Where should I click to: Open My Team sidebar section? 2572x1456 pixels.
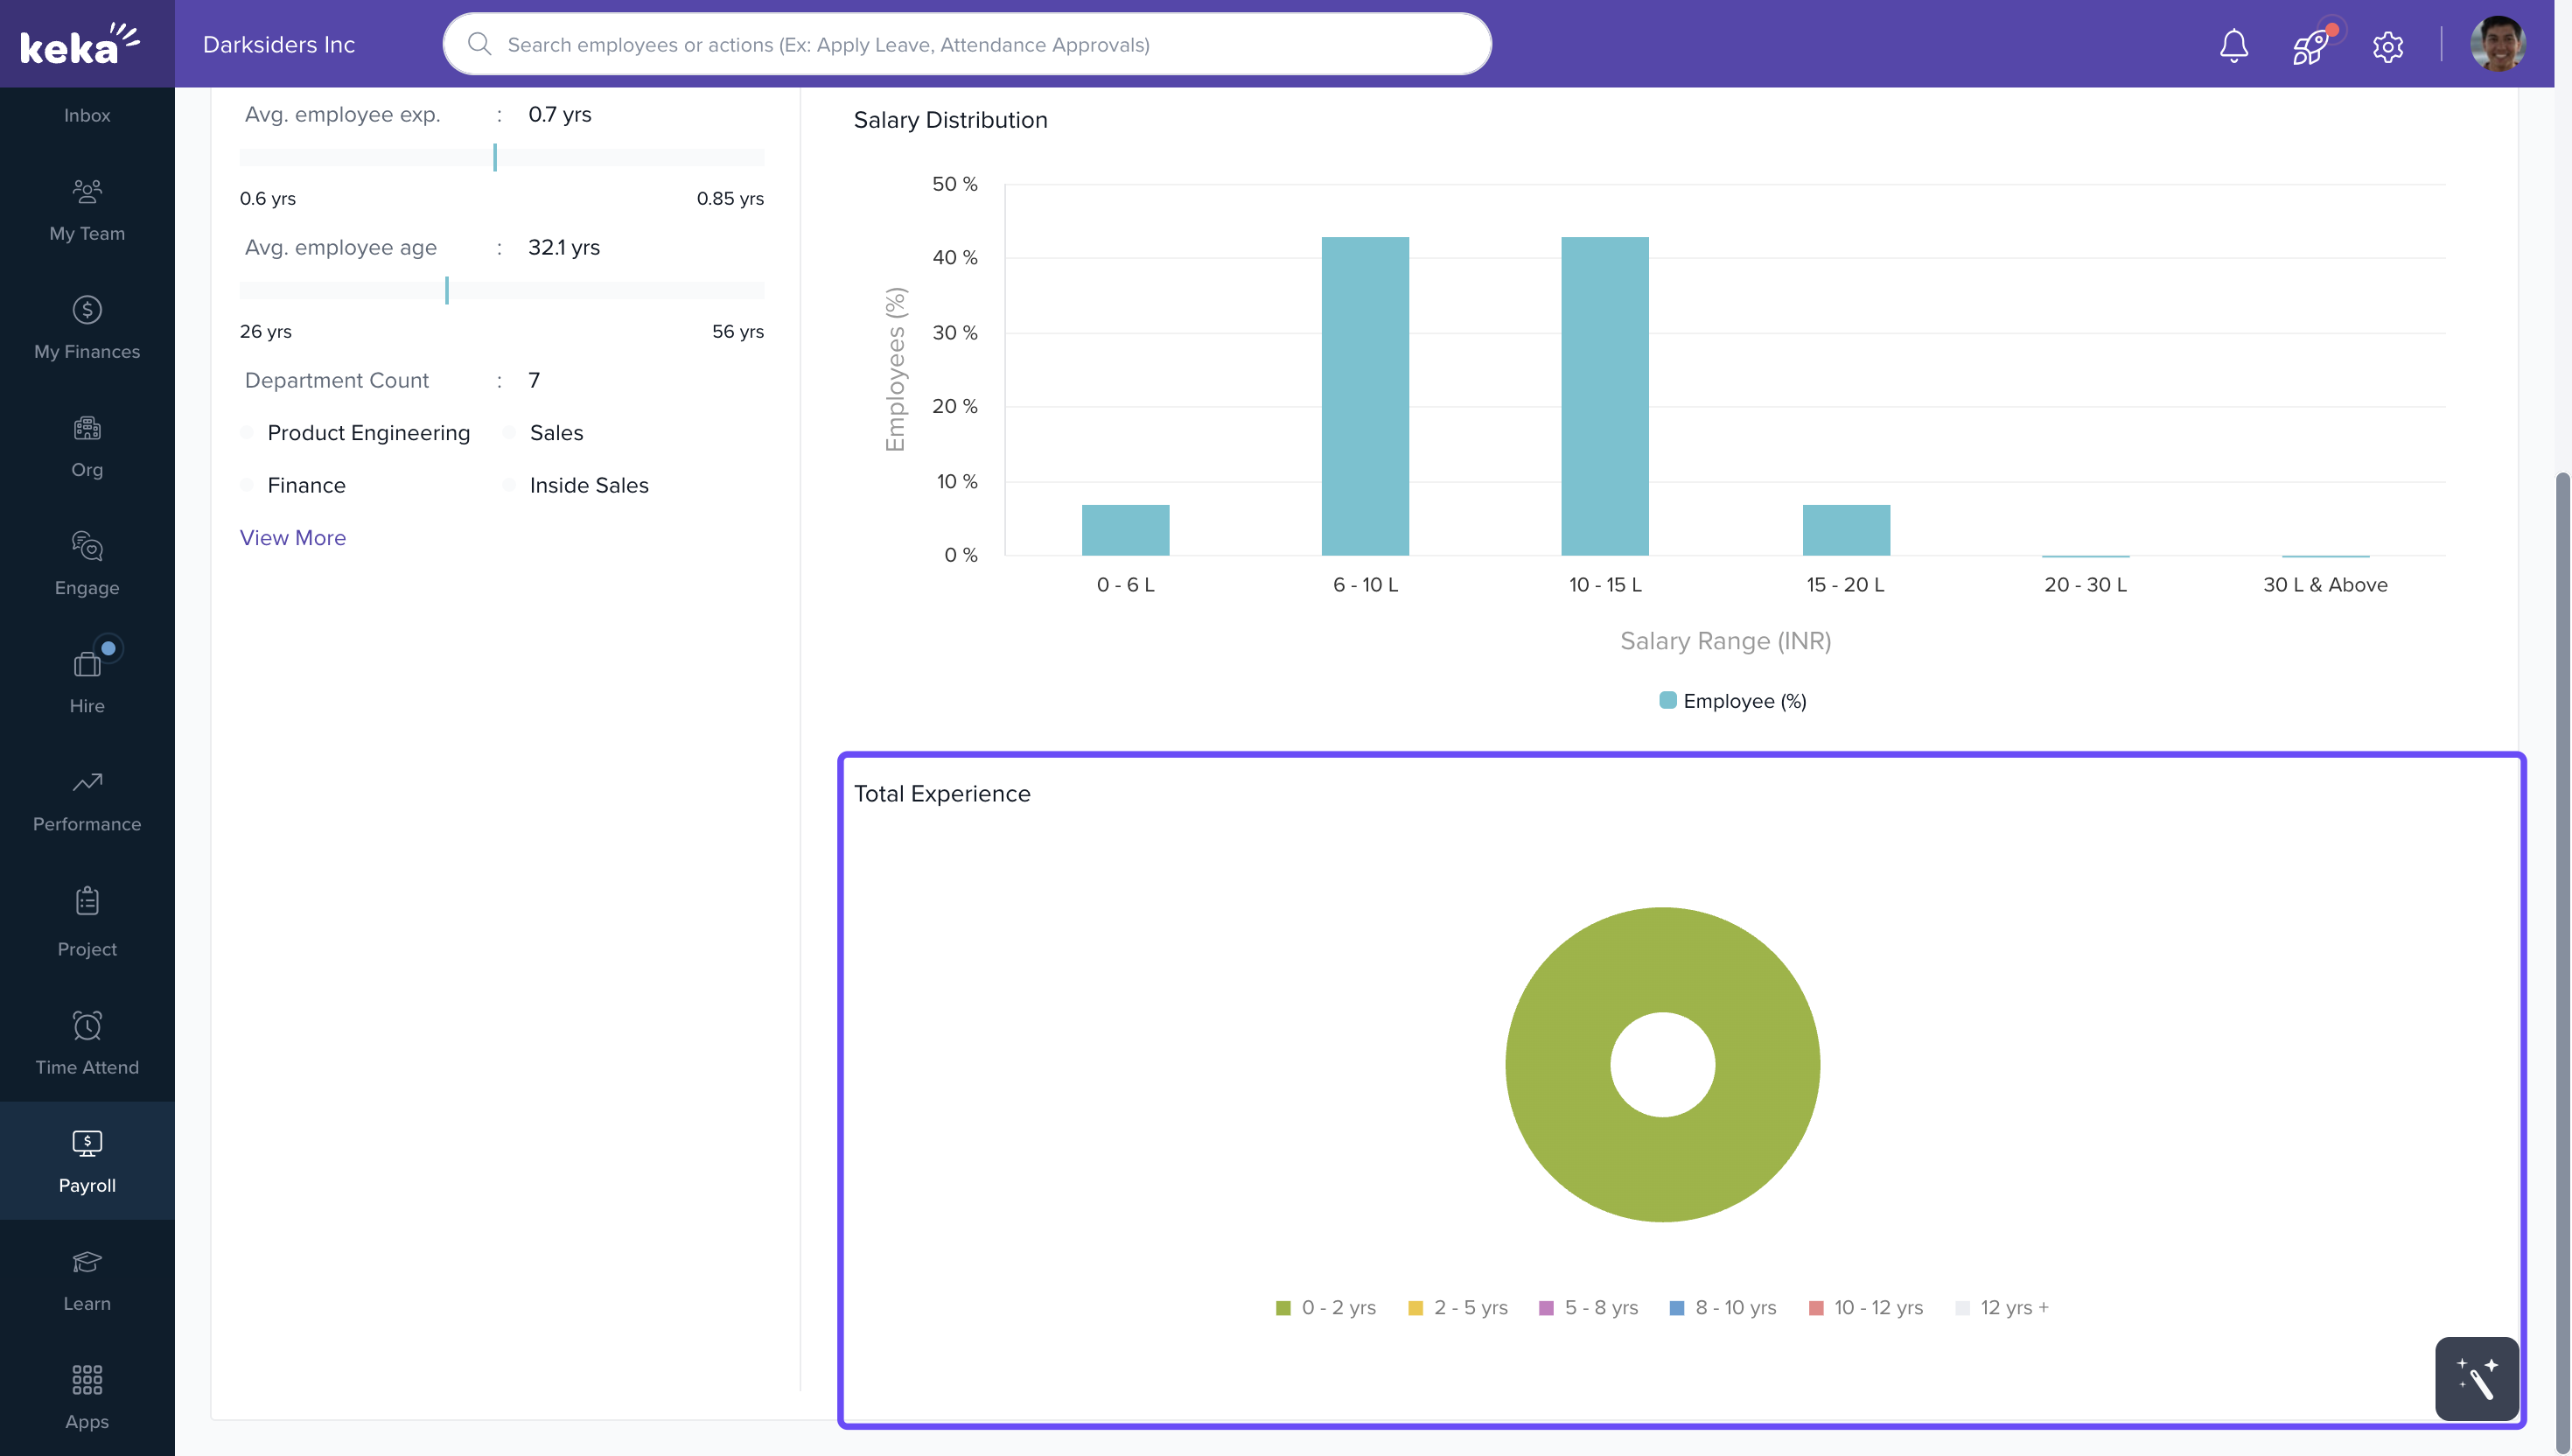click(x=87, y=209)
